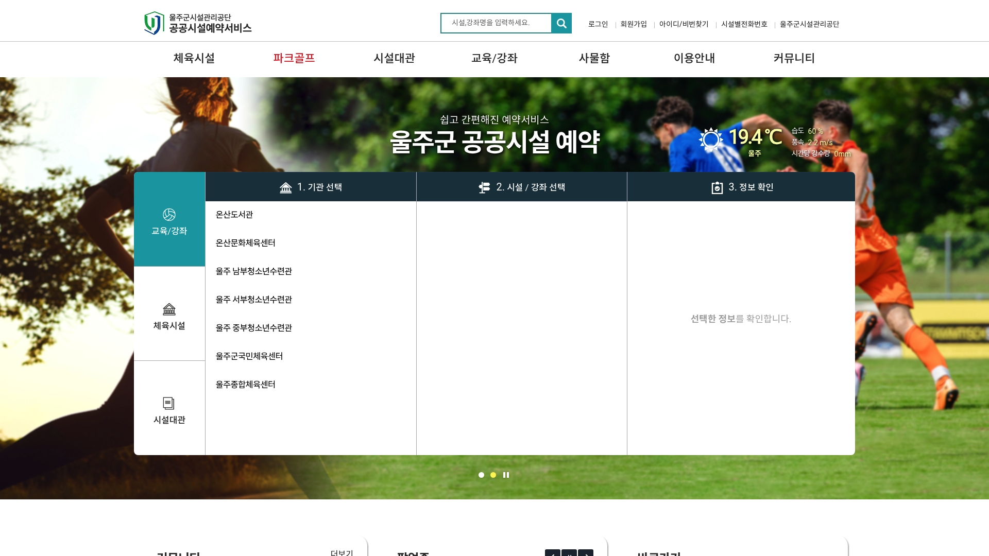Click the 로그인 link
989x556 pixels.
click(598, 24)
